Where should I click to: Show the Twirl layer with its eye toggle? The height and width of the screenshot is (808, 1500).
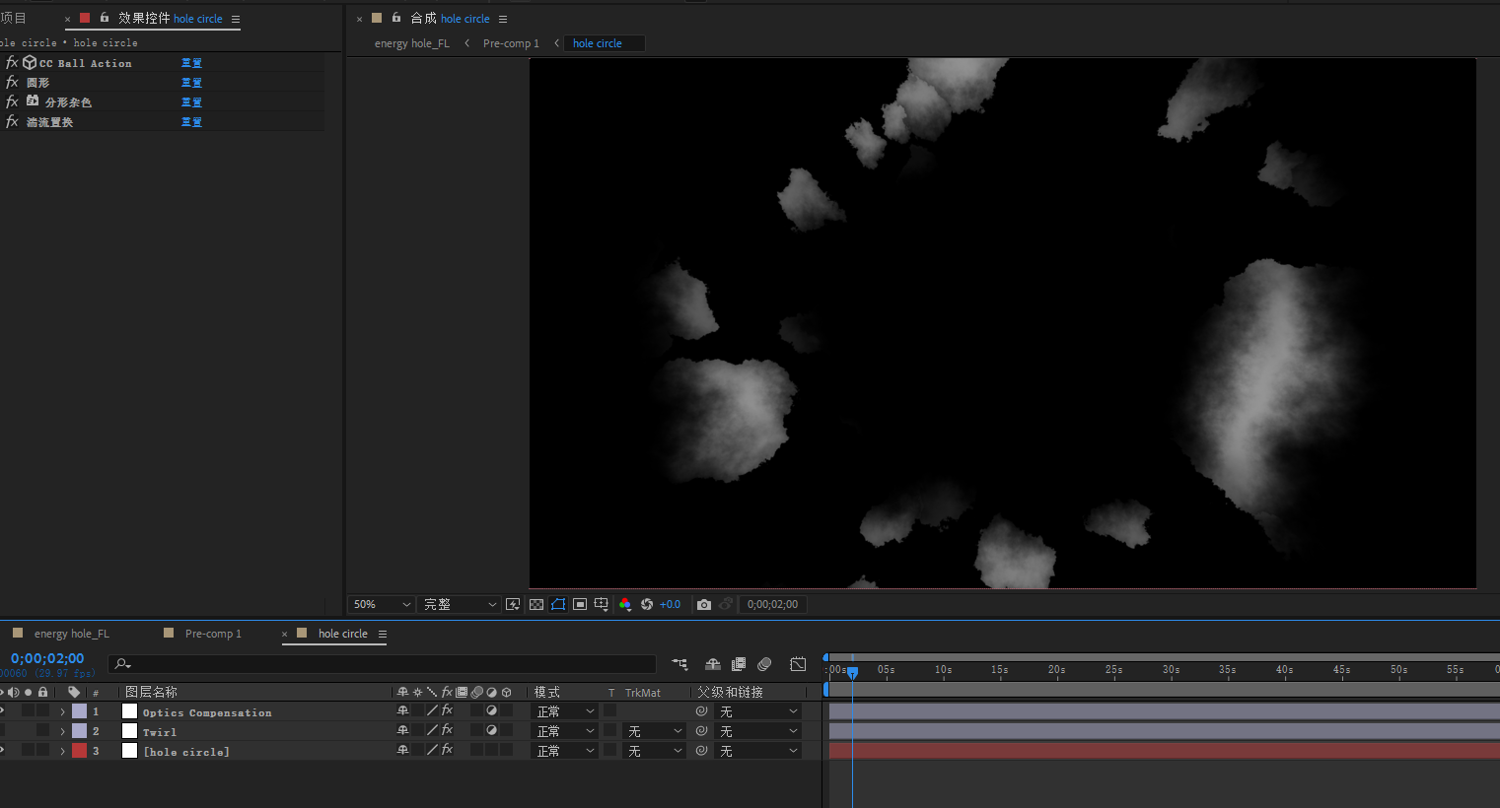2,730
